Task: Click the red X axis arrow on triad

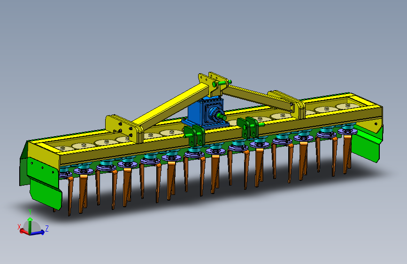Action: click(x=24, y=231)
